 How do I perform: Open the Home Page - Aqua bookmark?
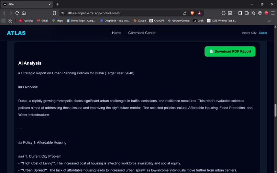[x=81, y=21]
